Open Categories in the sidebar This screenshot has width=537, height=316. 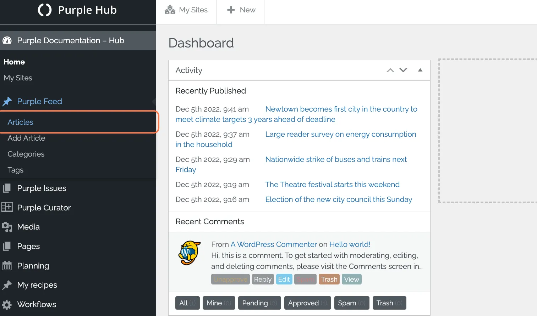26,154
